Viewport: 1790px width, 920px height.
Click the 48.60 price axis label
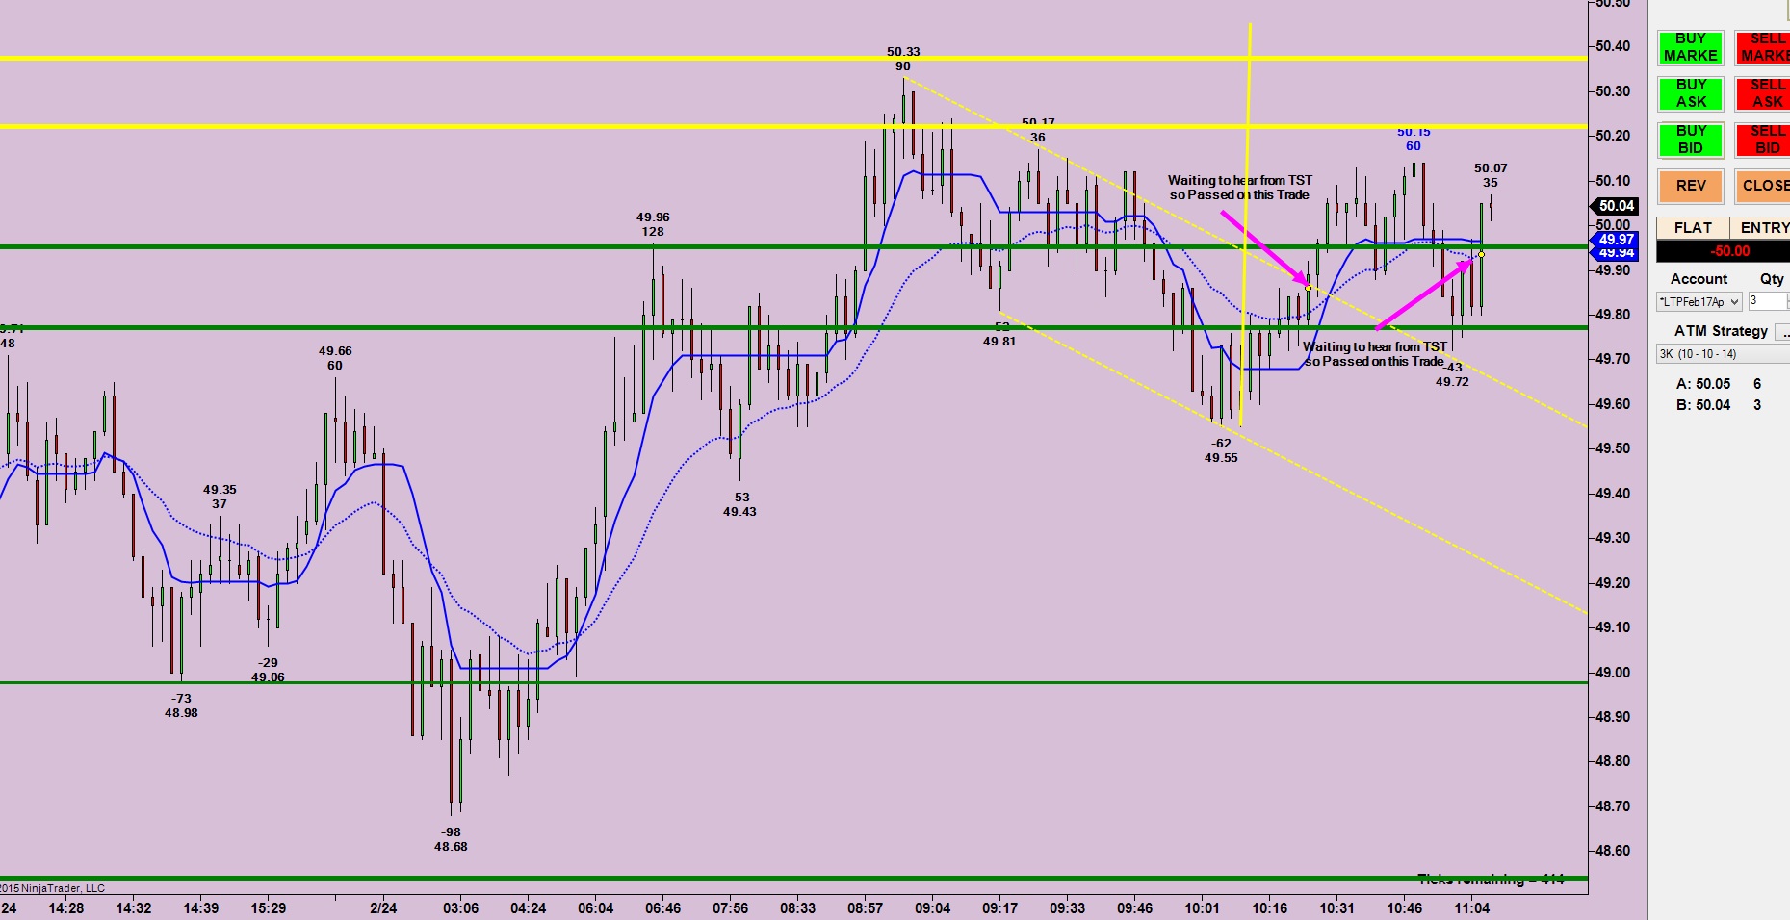pyautogui.click(x=1613, y=851)
